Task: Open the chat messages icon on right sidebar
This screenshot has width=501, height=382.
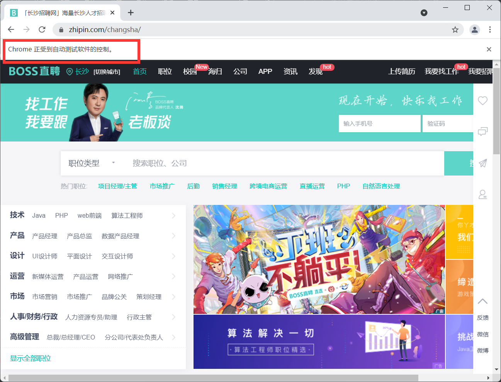Action: [482, 132]
